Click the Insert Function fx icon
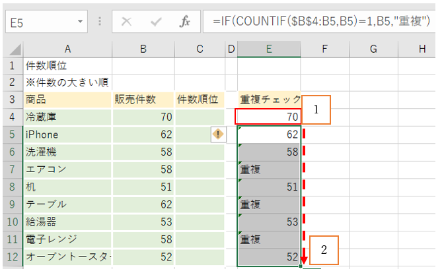The height and width of the screenshot is (273, 442). point(185,22)
